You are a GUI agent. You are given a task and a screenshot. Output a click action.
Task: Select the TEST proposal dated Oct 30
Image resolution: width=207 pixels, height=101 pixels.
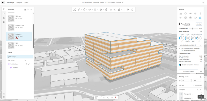pyautogui.click(x=19, y=45)
